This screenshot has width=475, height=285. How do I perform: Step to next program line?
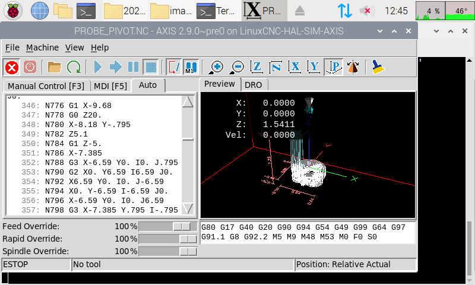coord(115,67)
